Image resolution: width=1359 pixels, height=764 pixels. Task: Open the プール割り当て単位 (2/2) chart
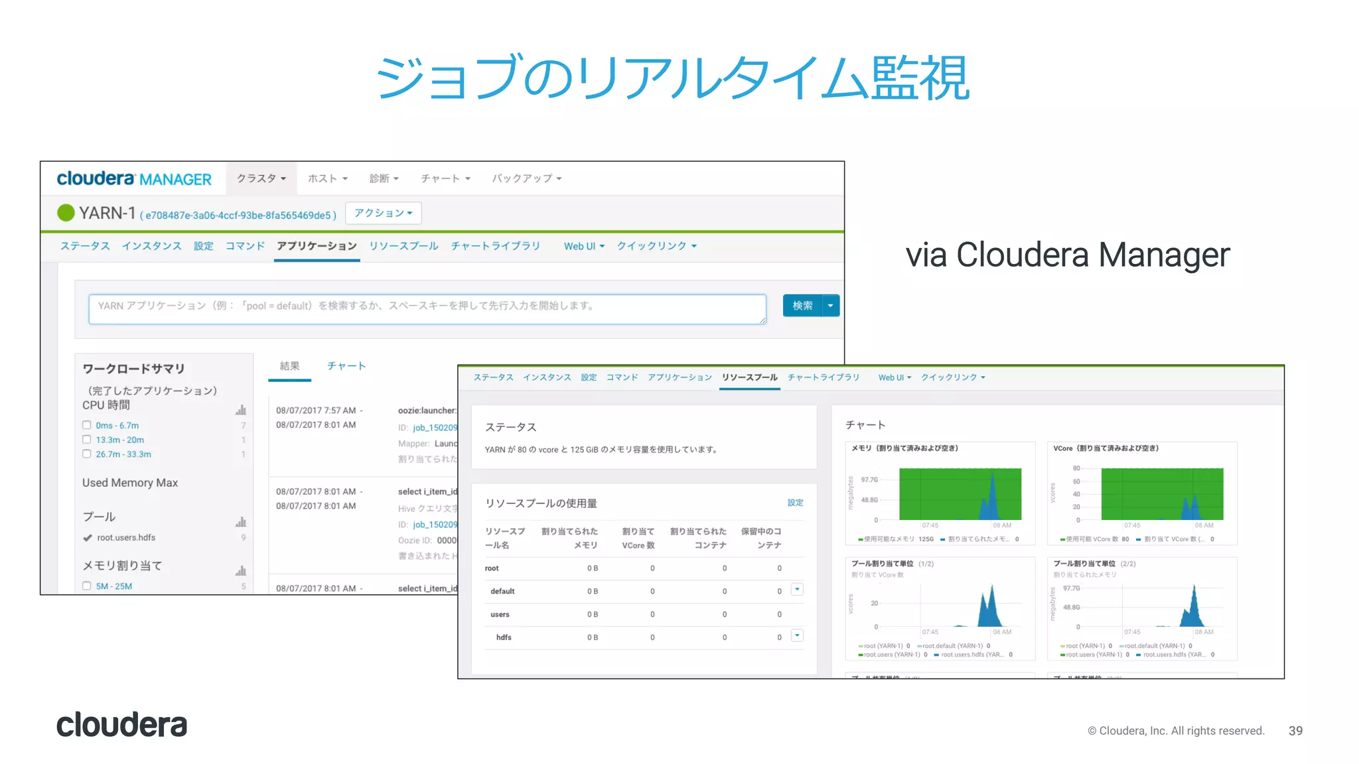pos(1142,609)
